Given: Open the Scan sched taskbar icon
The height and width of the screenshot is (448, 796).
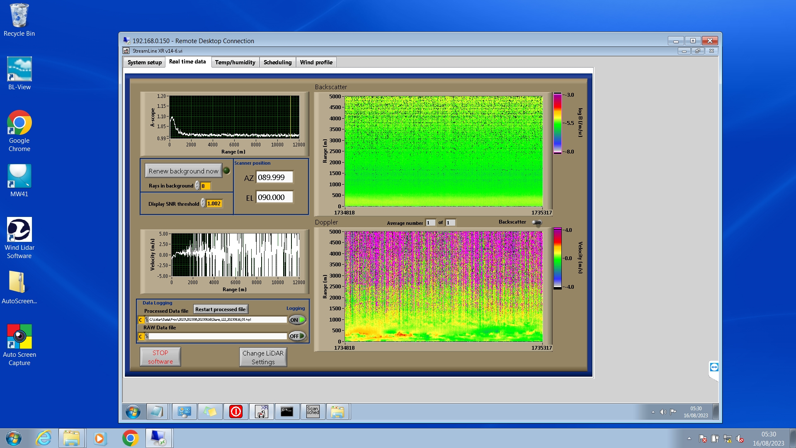Looking at the screenshot, I should click(313, 411).
